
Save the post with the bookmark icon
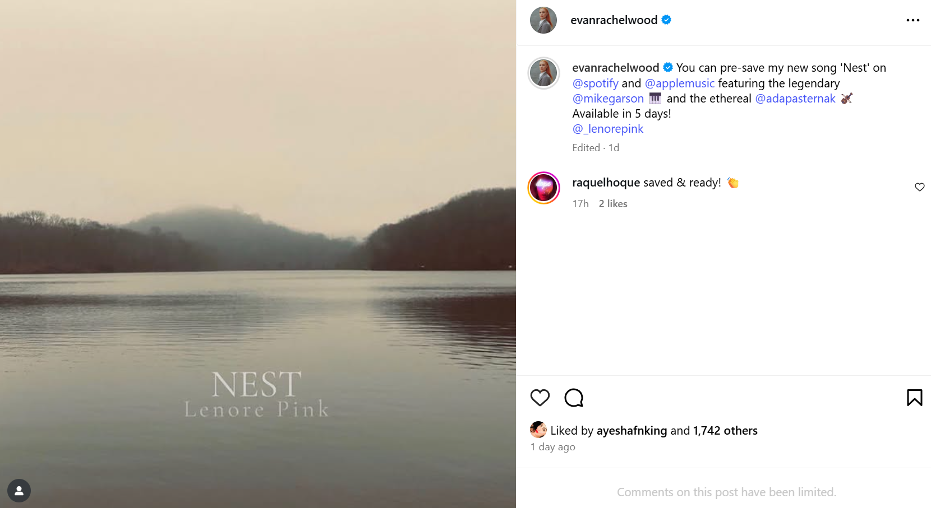pyautogui.click(x=914, y=398)
